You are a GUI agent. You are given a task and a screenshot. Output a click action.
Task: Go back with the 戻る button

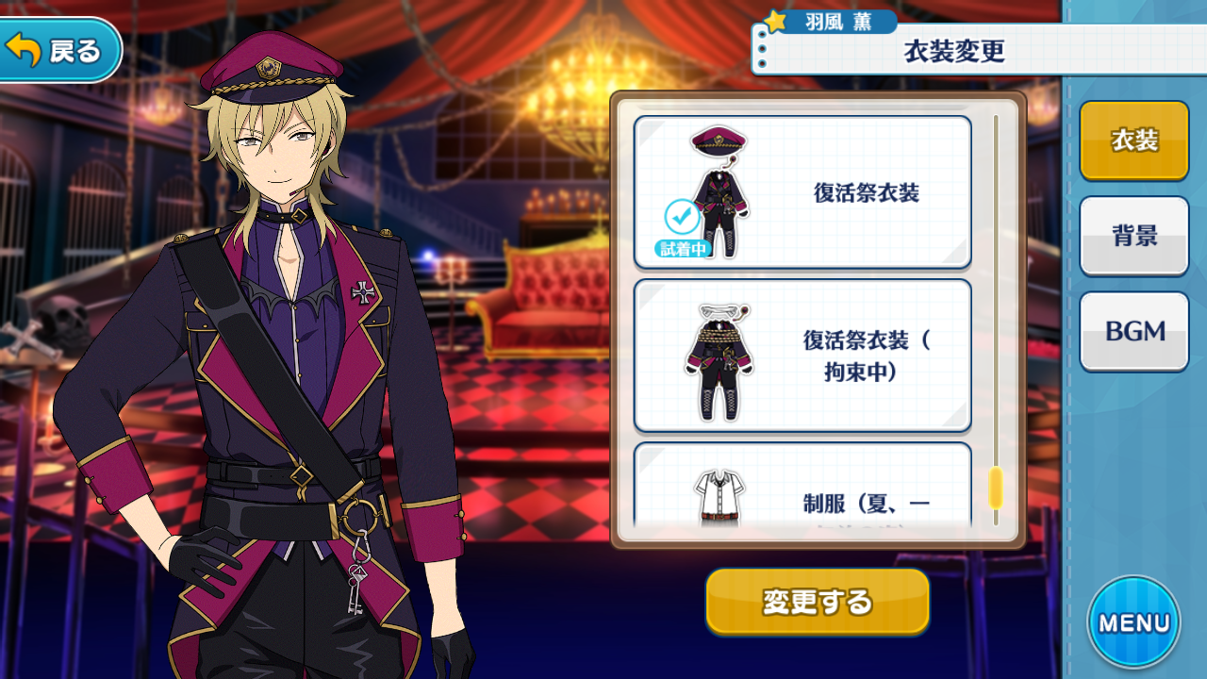(x=59, y=50)
